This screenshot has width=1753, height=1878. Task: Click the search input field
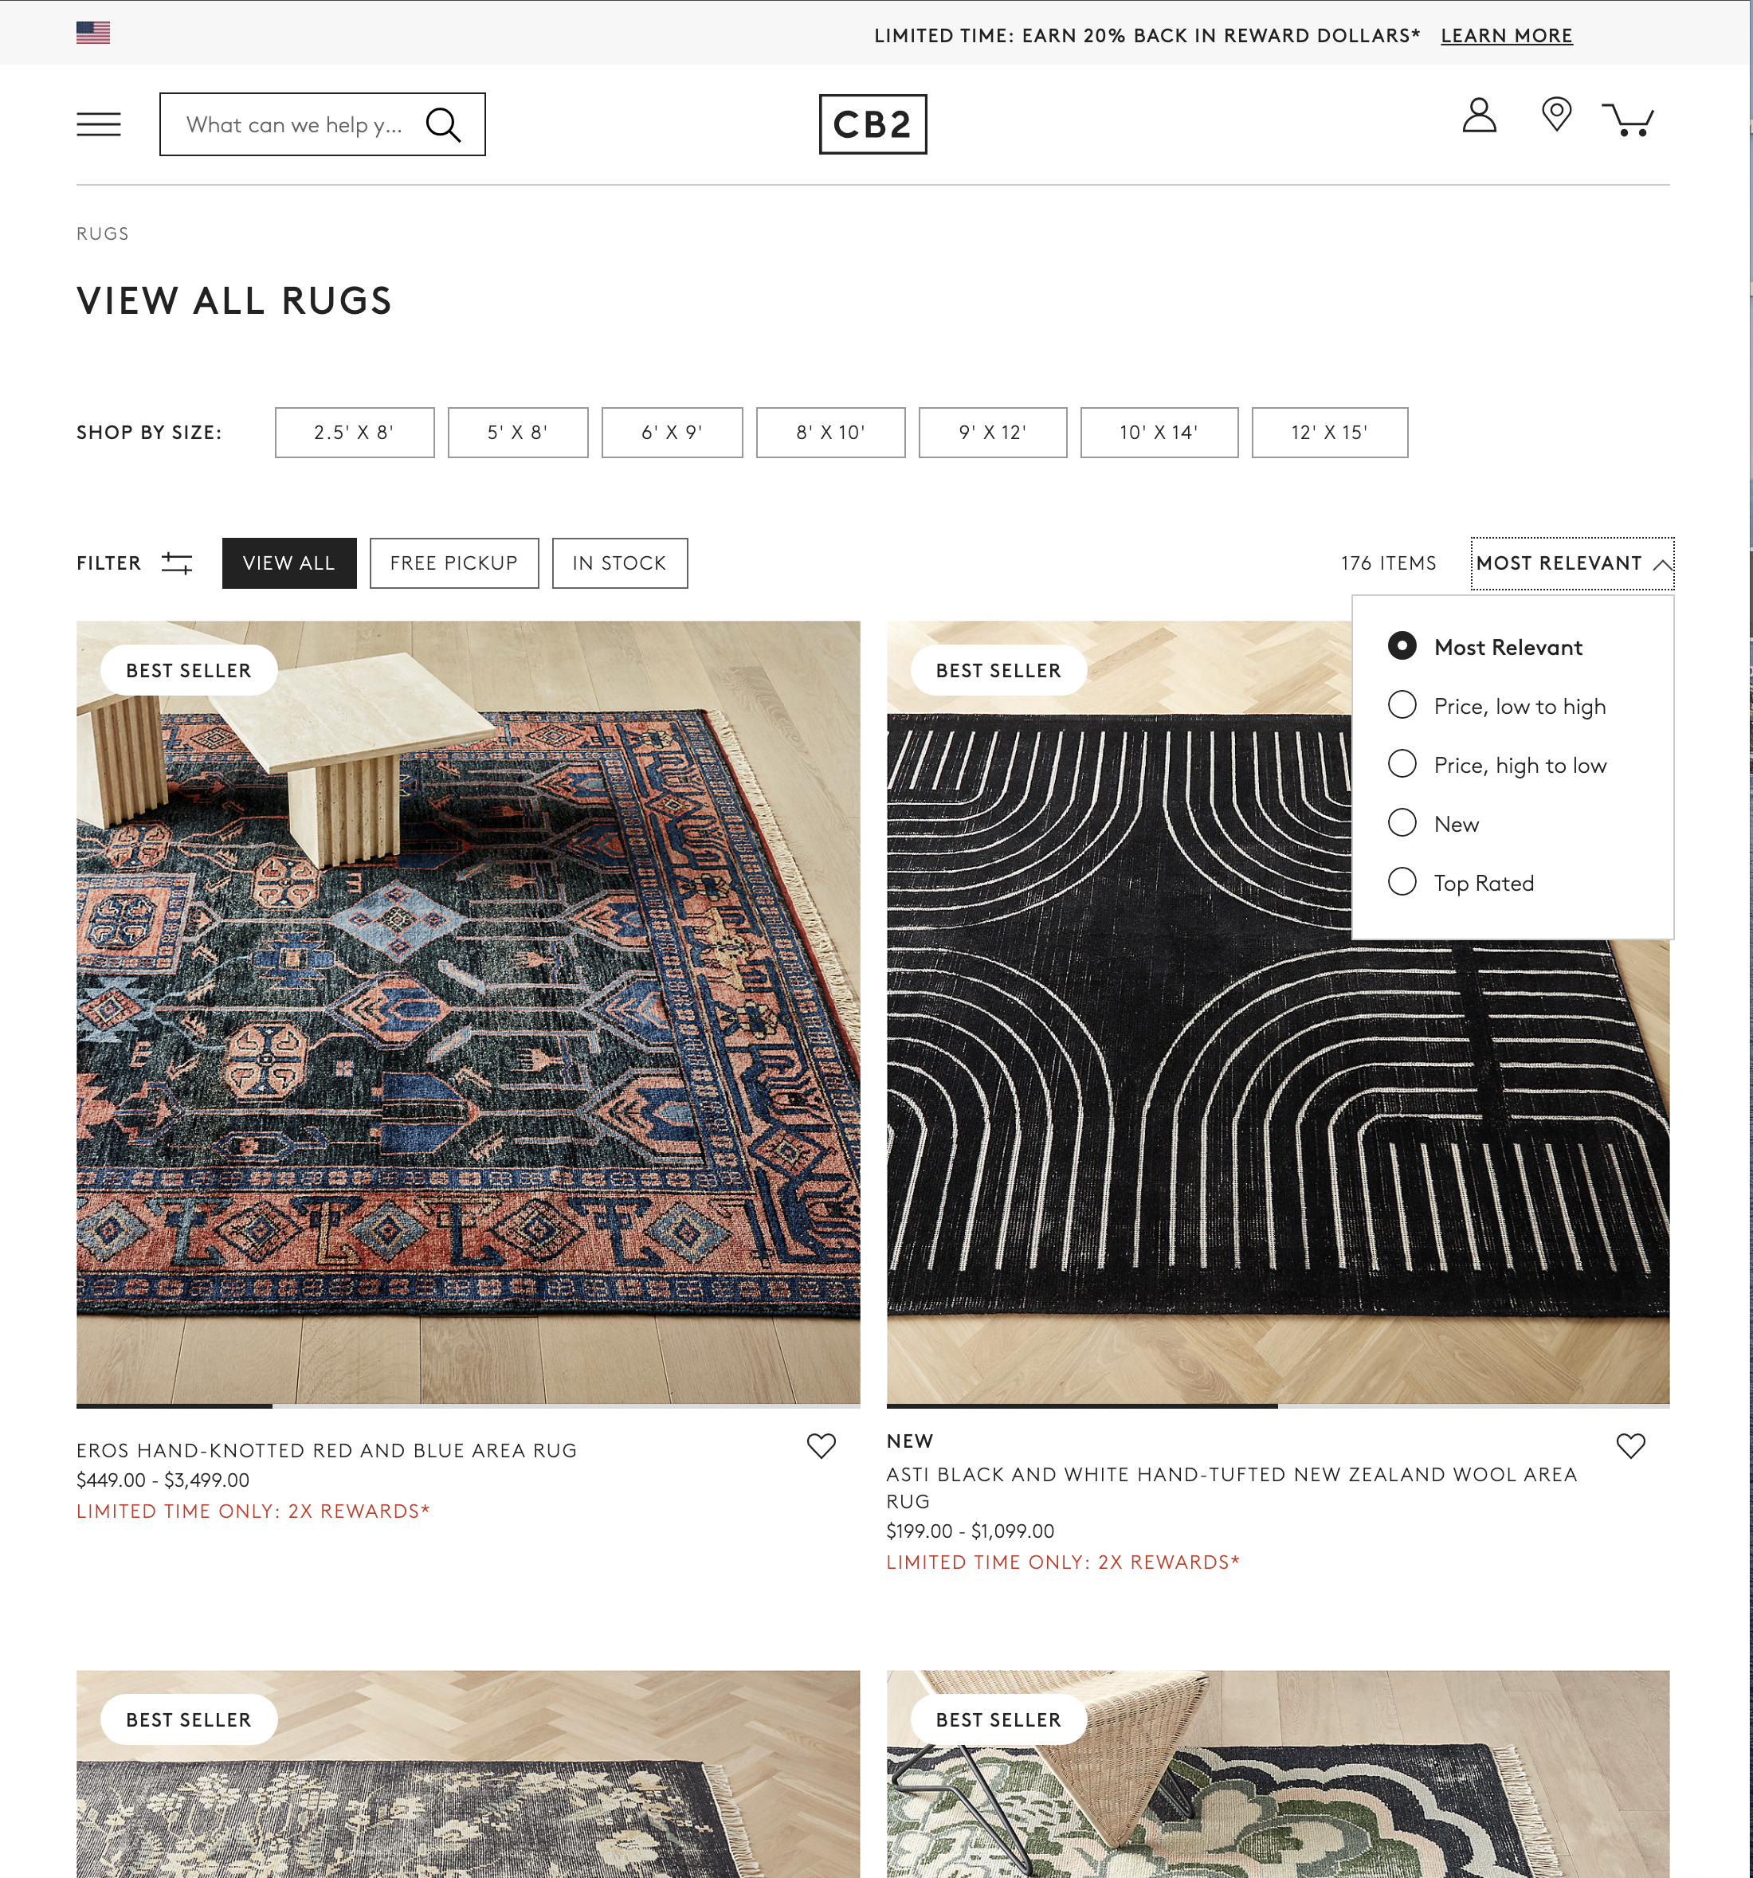tap(295, 125)
